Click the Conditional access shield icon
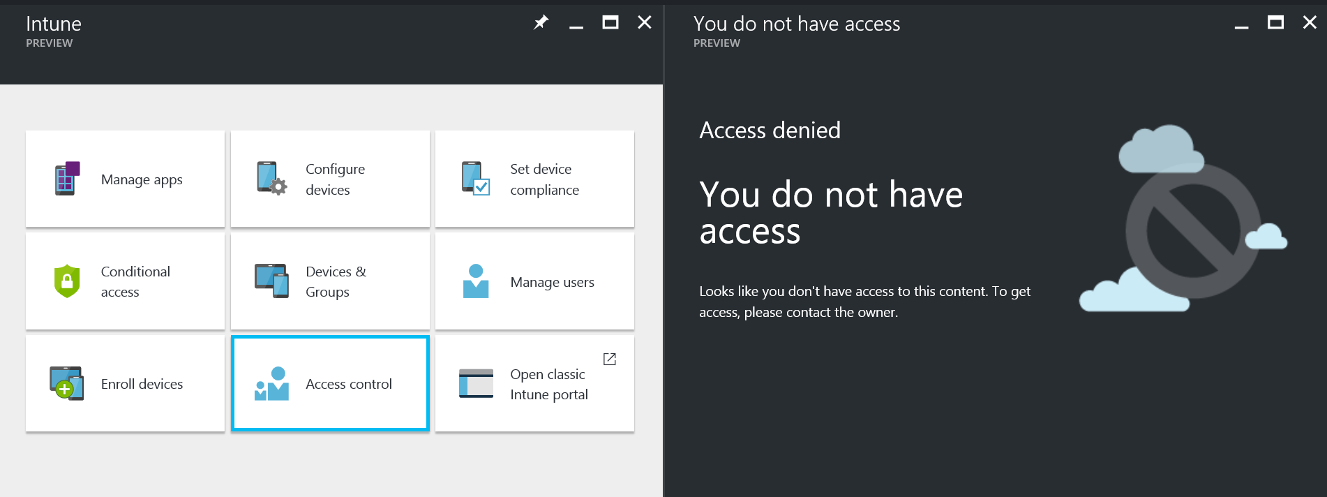This screenshot has width=1327, height=497. (x=67, y=281)
